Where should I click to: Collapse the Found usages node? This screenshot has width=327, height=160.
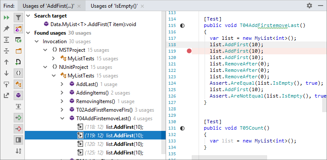[x=29, y=33]
